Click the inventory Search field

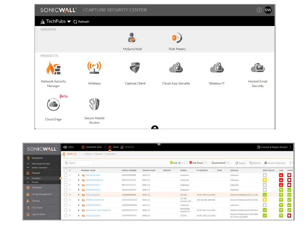[x=79, y=163]
